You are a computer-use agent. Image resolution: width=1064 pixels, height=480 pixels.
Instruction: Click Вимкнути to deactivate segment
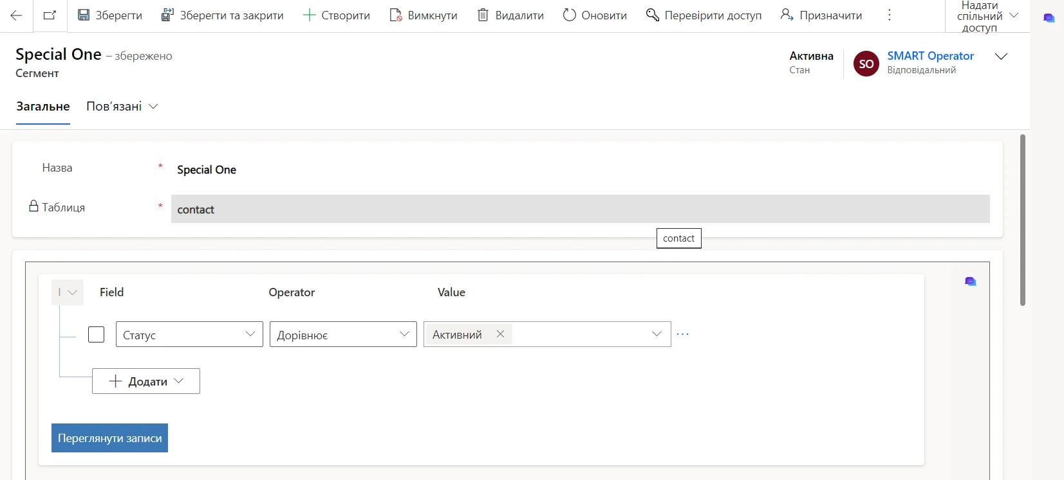(424, 15)
